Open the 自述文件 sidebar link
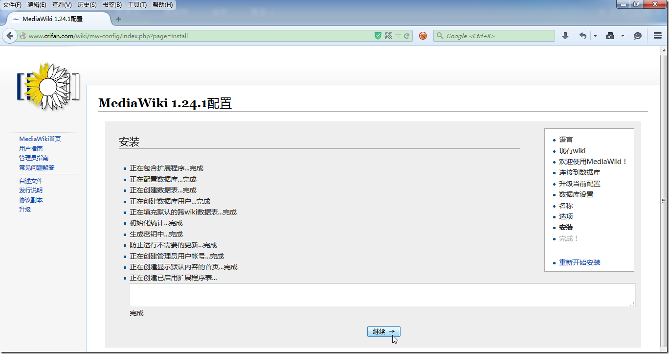Screen dimensions: 669x354 tap(31, 181)
